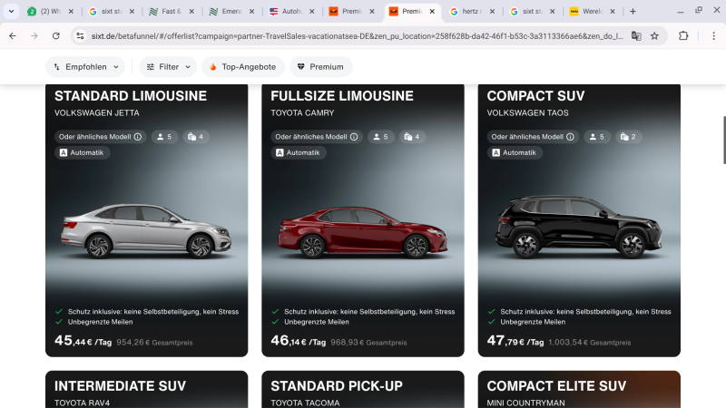This screenshot has width=726, height=408.
Task: Go back to the previous page
Action: tap(13, 35)
